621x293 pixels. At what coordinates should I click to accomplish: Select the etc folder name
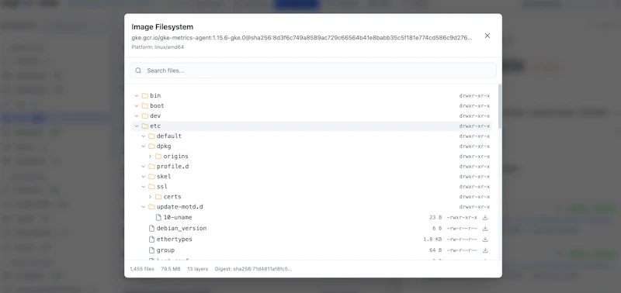pos(155,126)
